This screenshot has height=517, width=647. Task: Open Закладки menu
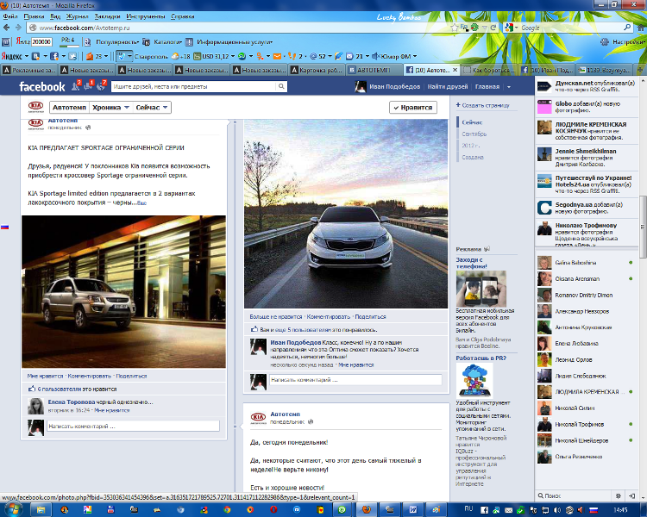click(x=107, y=16)
